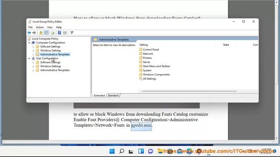Click the Filter funnel icon in the toolbar
Viewport: 280px width, 157px height.
click(72, 33)
